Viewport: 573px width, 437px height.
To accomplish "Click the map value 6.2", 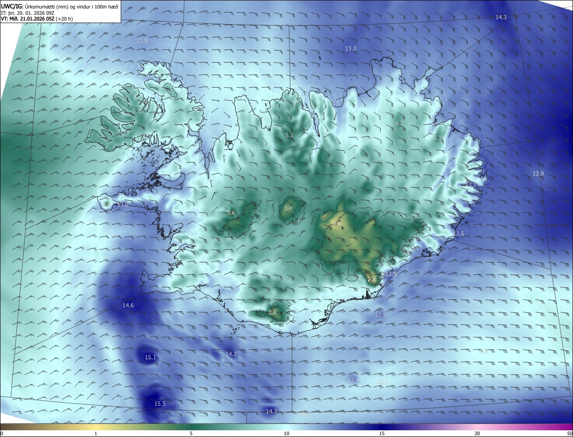I will (x=399, y=123).
